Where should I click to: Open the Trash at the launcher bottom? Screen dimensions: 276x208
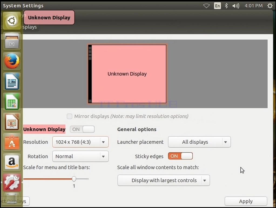pos(12,199)
